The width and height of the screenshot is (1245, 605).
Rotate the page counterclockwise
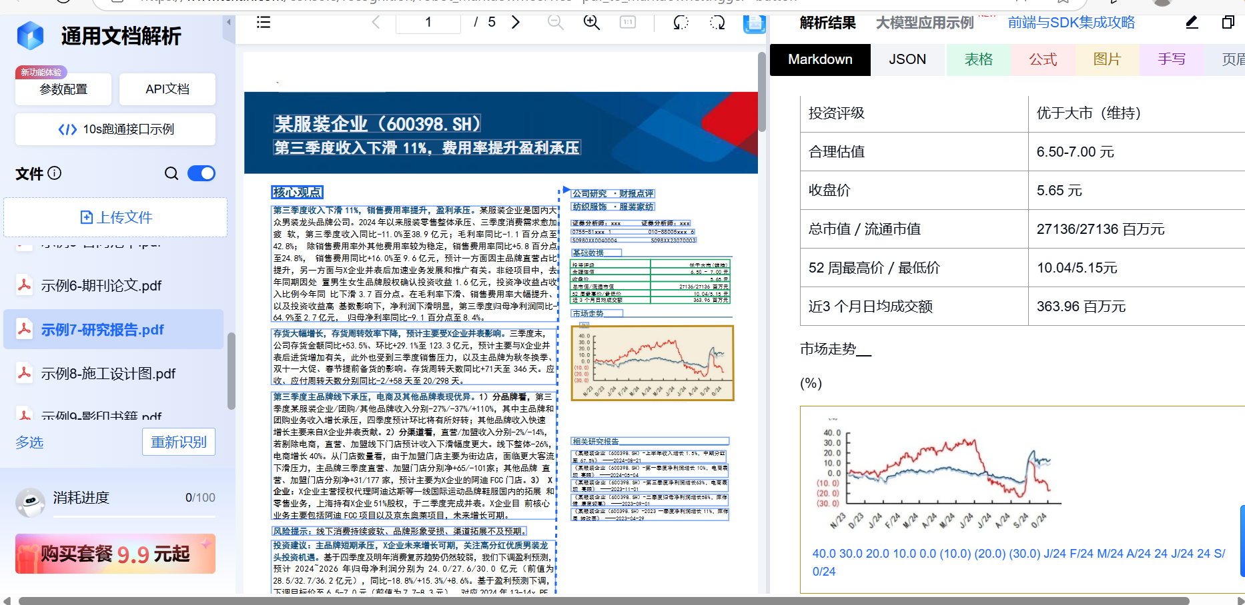pyautogui.click(x=681, y=23)
